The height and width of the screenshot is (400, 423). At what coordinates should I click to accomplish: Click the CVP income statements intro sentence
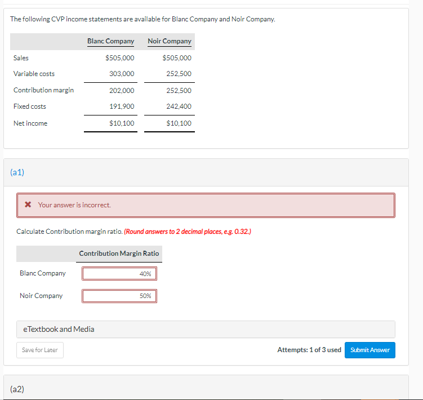point(143,19)
